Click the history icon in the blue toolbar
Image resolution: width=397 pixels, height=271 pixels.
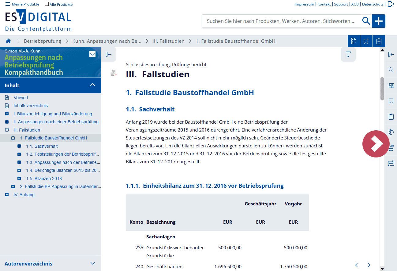(x=354, y=41)
